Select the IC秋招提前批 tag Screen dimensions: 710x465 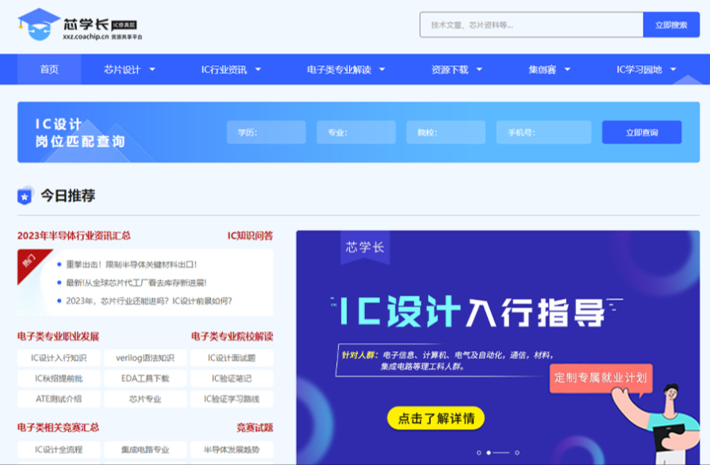[59, 379]
